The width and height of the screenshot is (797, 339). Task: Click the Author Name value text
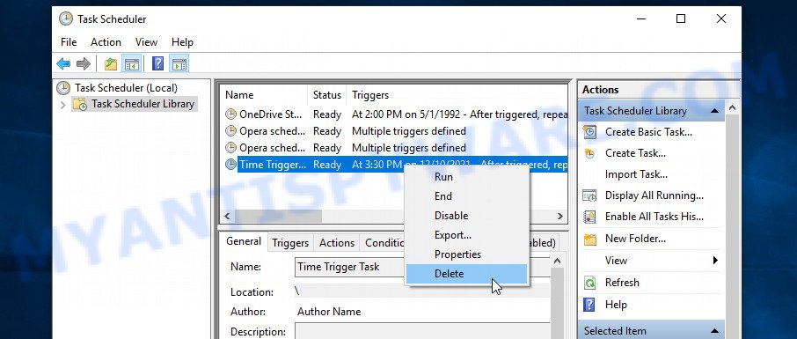click(329, 312)
